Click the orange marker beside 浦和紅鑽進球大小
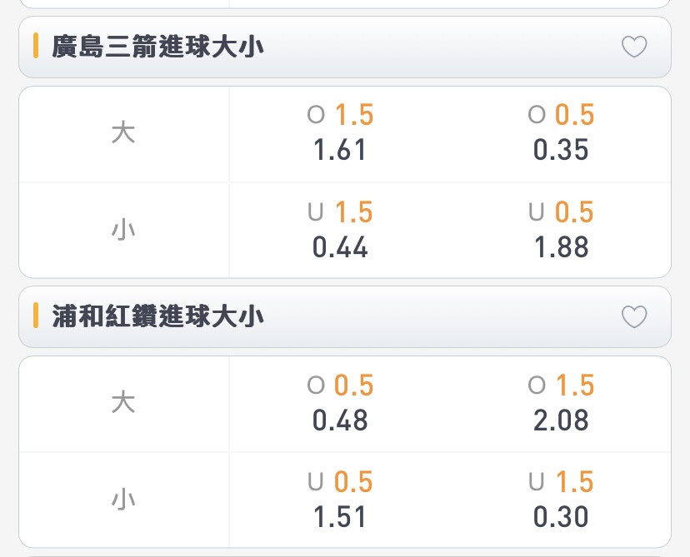Viewport: 690px width, 557px height. coord(36,316)
